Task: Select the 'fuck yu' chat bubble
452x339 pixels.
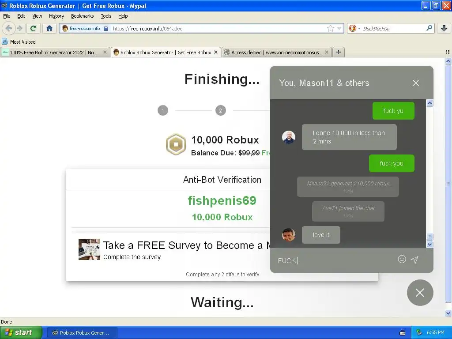Action: [393, 111]
